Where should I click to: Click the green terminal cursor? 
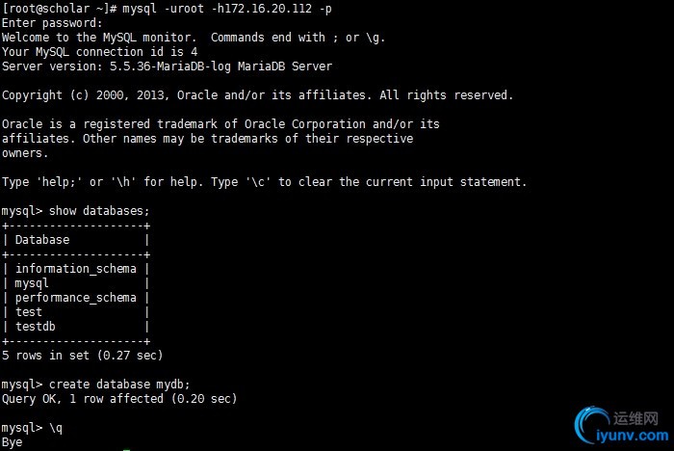coord(126,448)
